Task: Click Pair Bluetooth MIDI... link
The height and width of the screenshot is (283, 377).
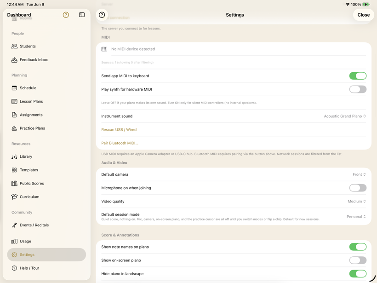Action: point(120,143)
